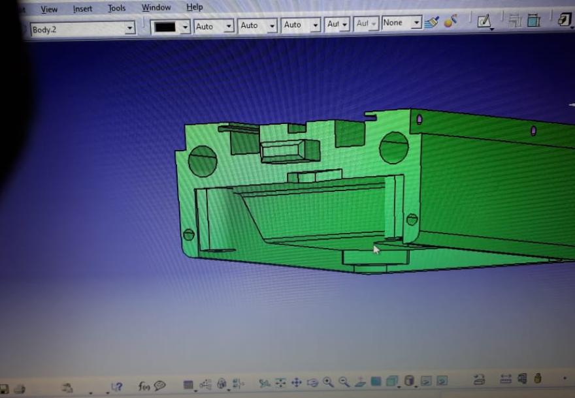Open the None layer dropdown
The image size is (575, 398).
click(x=402, y=23)
